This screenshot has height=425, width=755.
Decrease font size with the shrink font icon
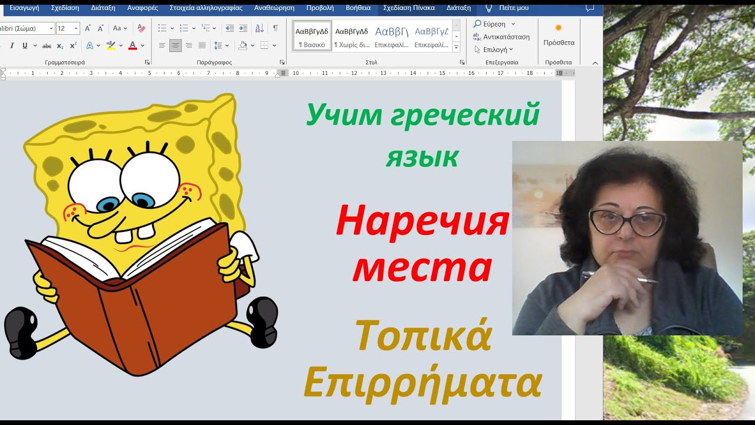[100, 28]
